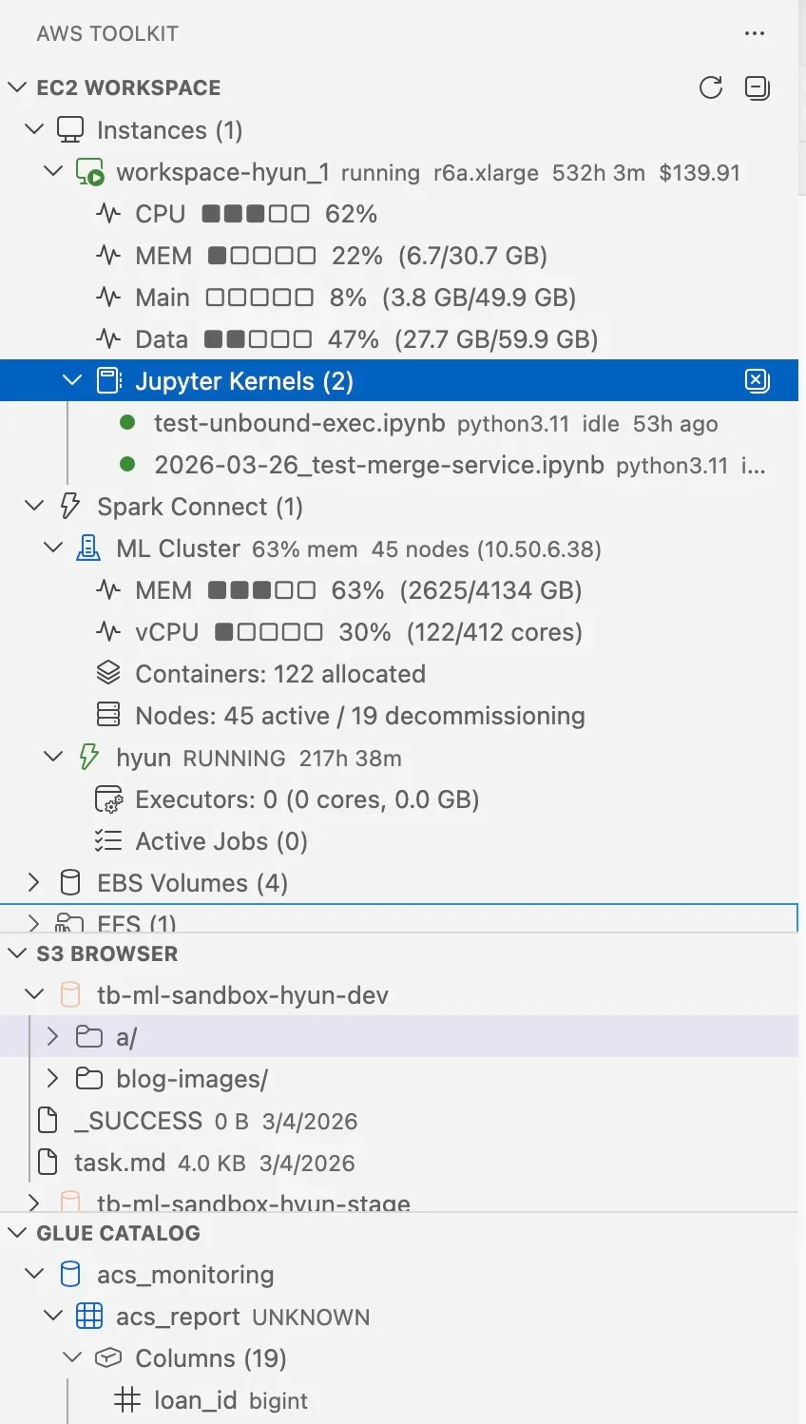The image size is (806, 1424).
Task: Click the Spark Connect lightning icon
Action: (70, 507)
